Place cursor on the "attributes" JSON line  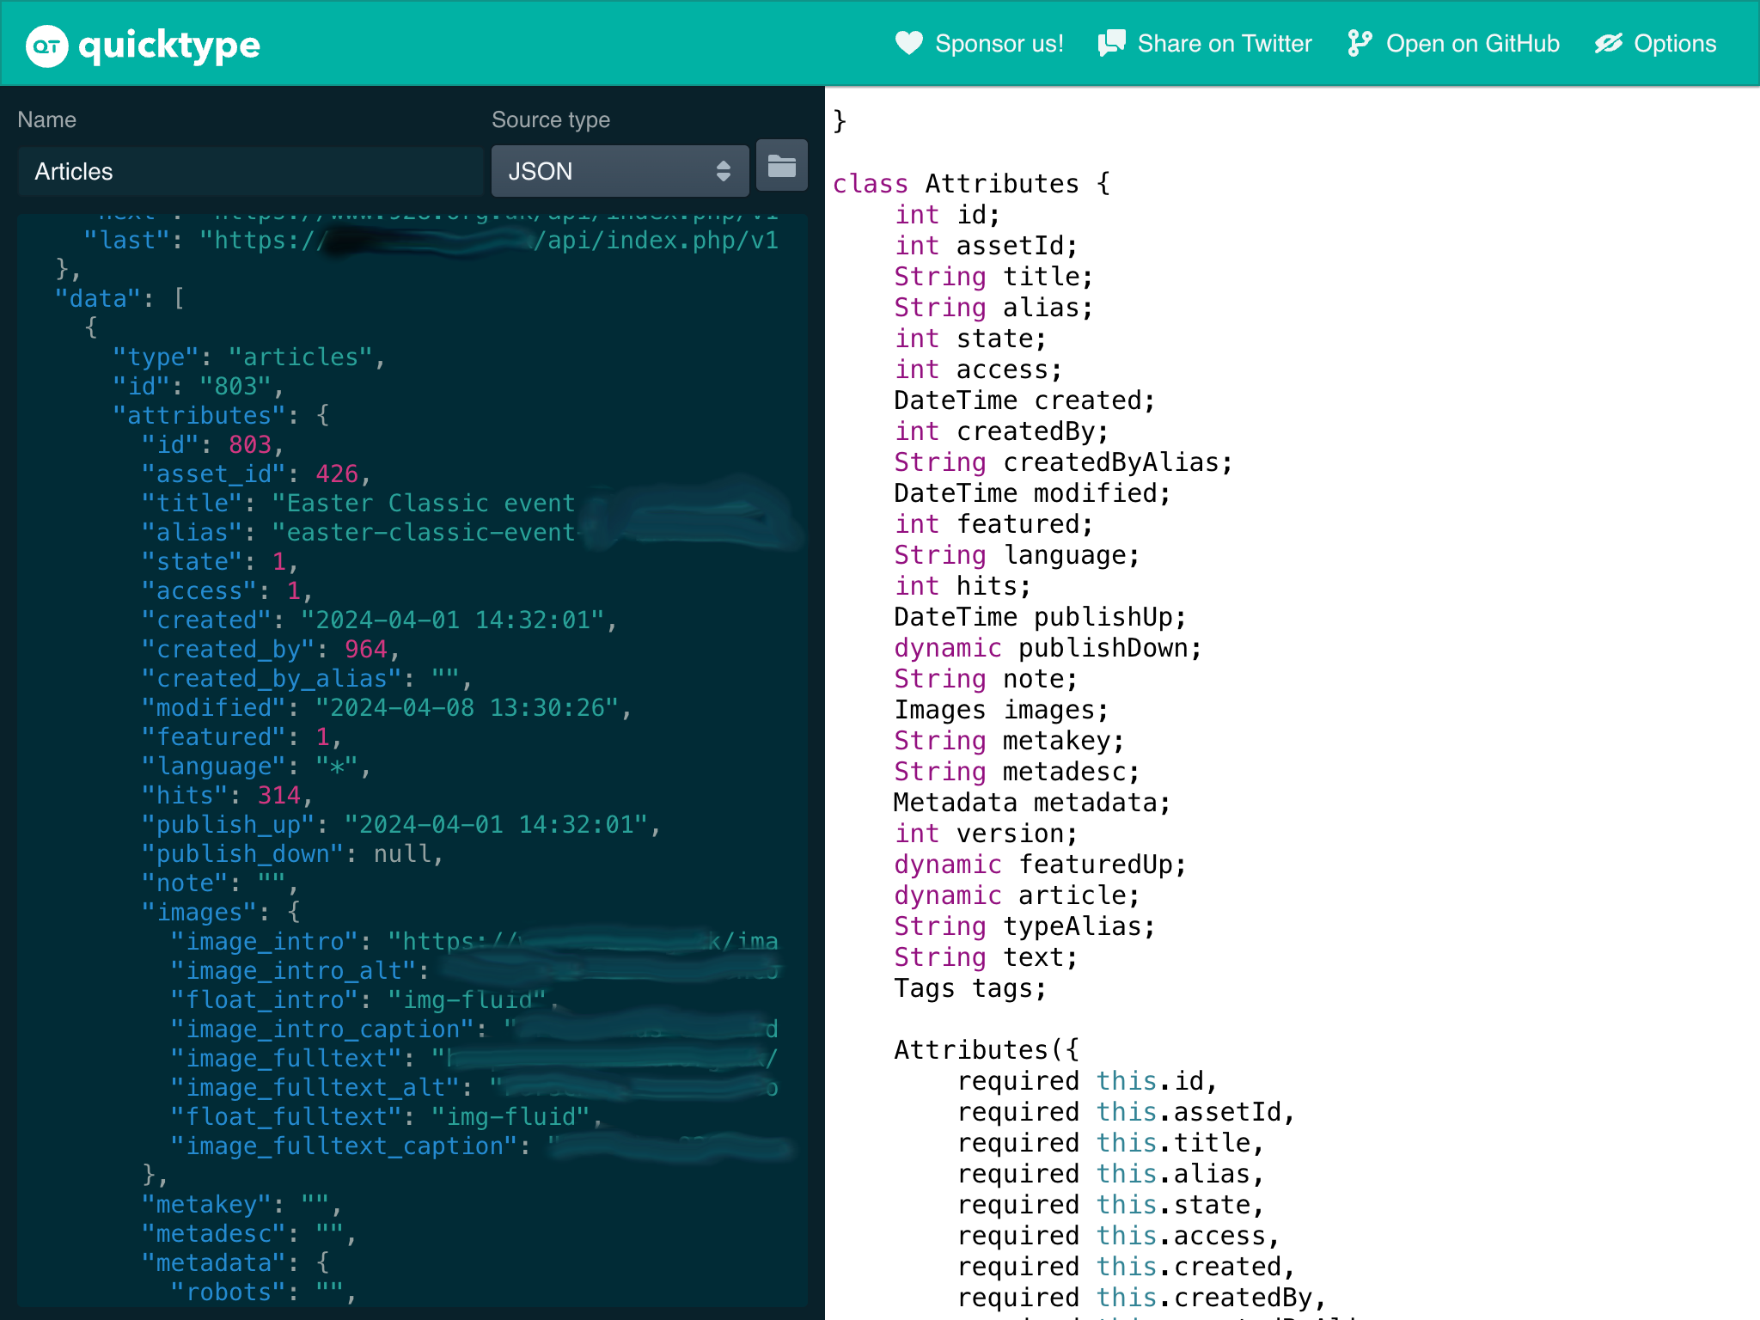pos(199,416)
